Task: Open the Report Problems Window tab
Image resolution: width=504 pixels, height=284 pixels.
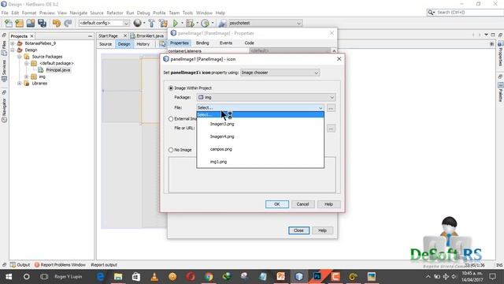Action: [x=60, y=265]
